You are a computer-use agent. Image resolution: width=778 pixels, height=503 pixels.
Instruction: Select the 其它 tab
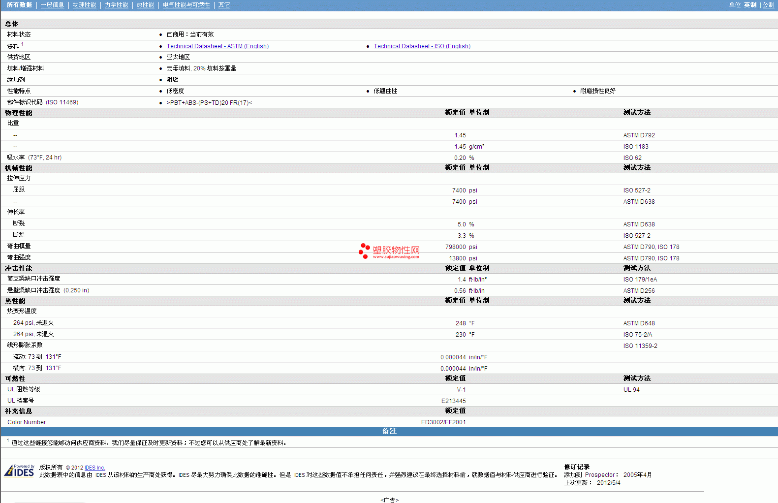click(224, 5)
